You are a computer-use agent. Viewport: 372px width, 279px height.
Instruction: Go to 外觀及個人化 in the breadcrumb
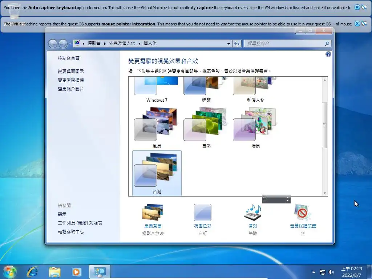[122, 43]
